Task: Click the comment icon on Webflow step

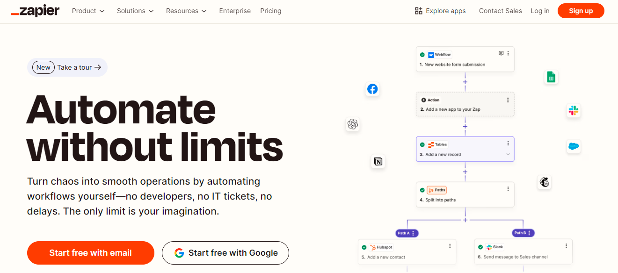Action: click(x=501, y=53)
